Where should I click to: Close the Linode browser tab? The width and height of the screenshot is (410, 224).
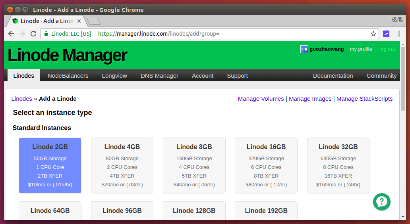(x=79, y=21)
